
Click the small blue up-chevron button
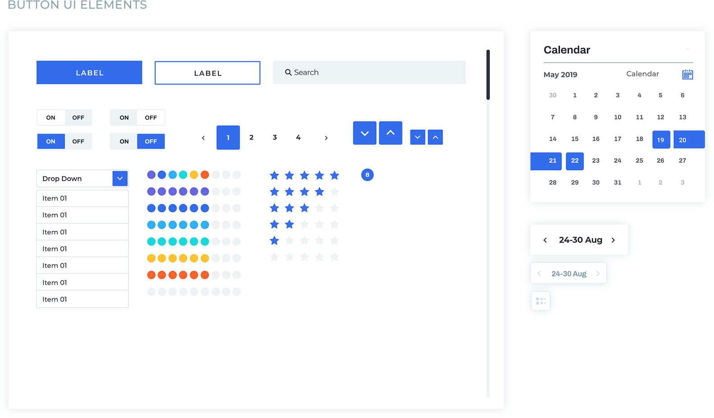(435, 137)
